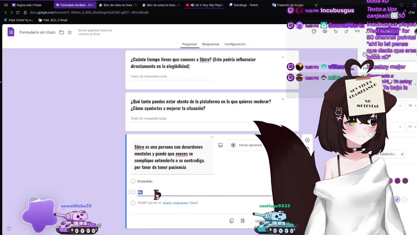This screenshot has width=417, height=235.
Task: Click the eye preview icon
Action: [x=325, y=31]
